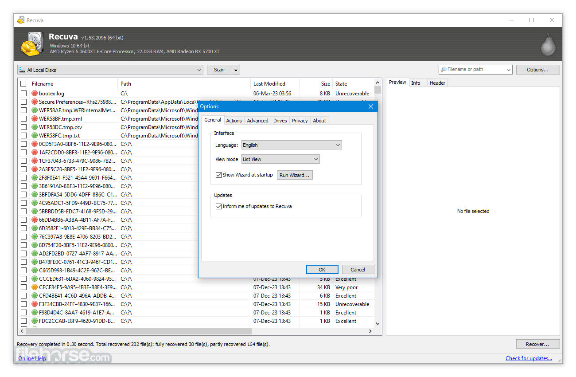
Task: Cancel the Options dialog
Action: click(358, 270)
